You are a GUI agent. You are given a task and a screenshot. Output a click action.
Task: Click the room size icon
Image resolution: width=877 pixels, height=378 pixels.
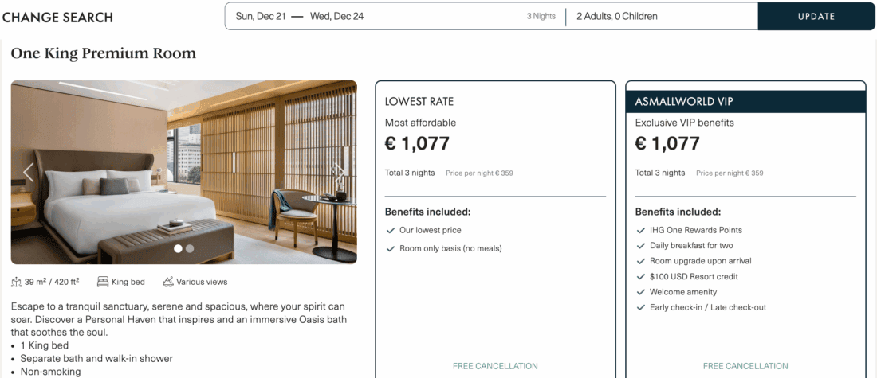point(17,282)
